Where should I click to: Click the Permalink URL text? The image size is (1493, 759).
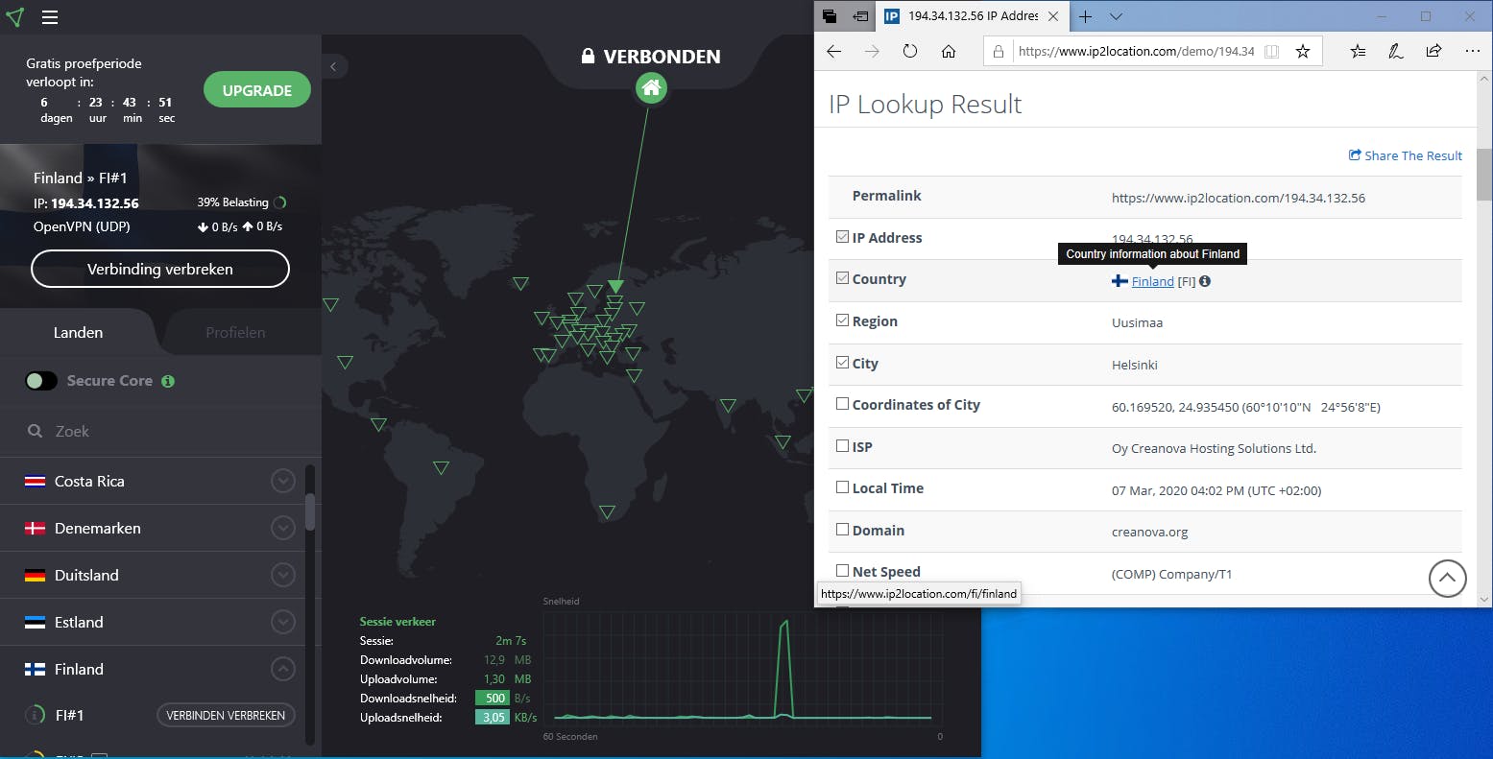pyautogui.click(x=1239, y=198)
